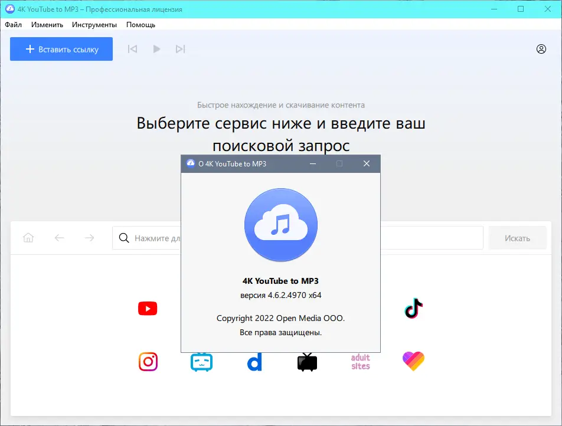Select the Likee heart service icon
562x426 pixels.
413,361
